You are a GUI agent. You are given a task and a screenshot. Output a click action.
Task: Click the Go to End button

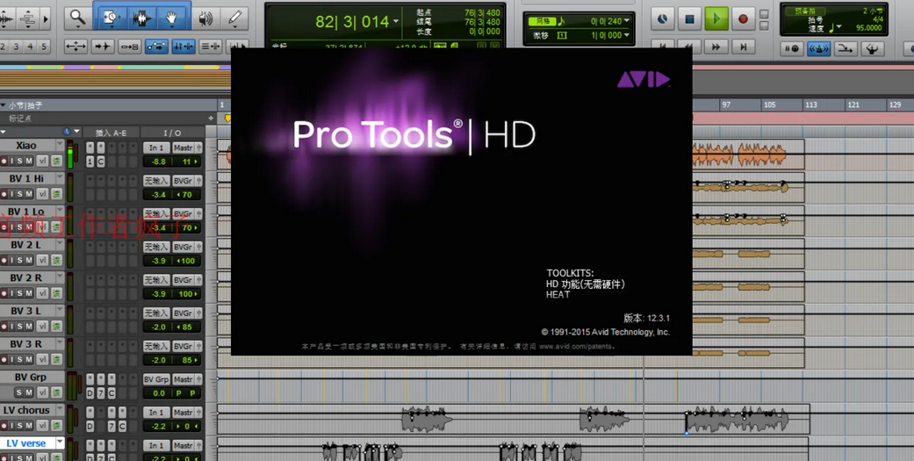click(743, 46)
